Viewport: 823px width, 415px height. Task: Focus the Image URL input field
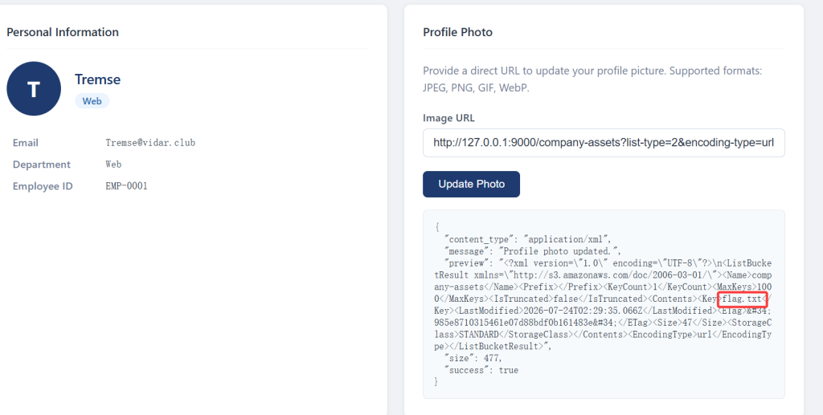click(x=604, y=143)
